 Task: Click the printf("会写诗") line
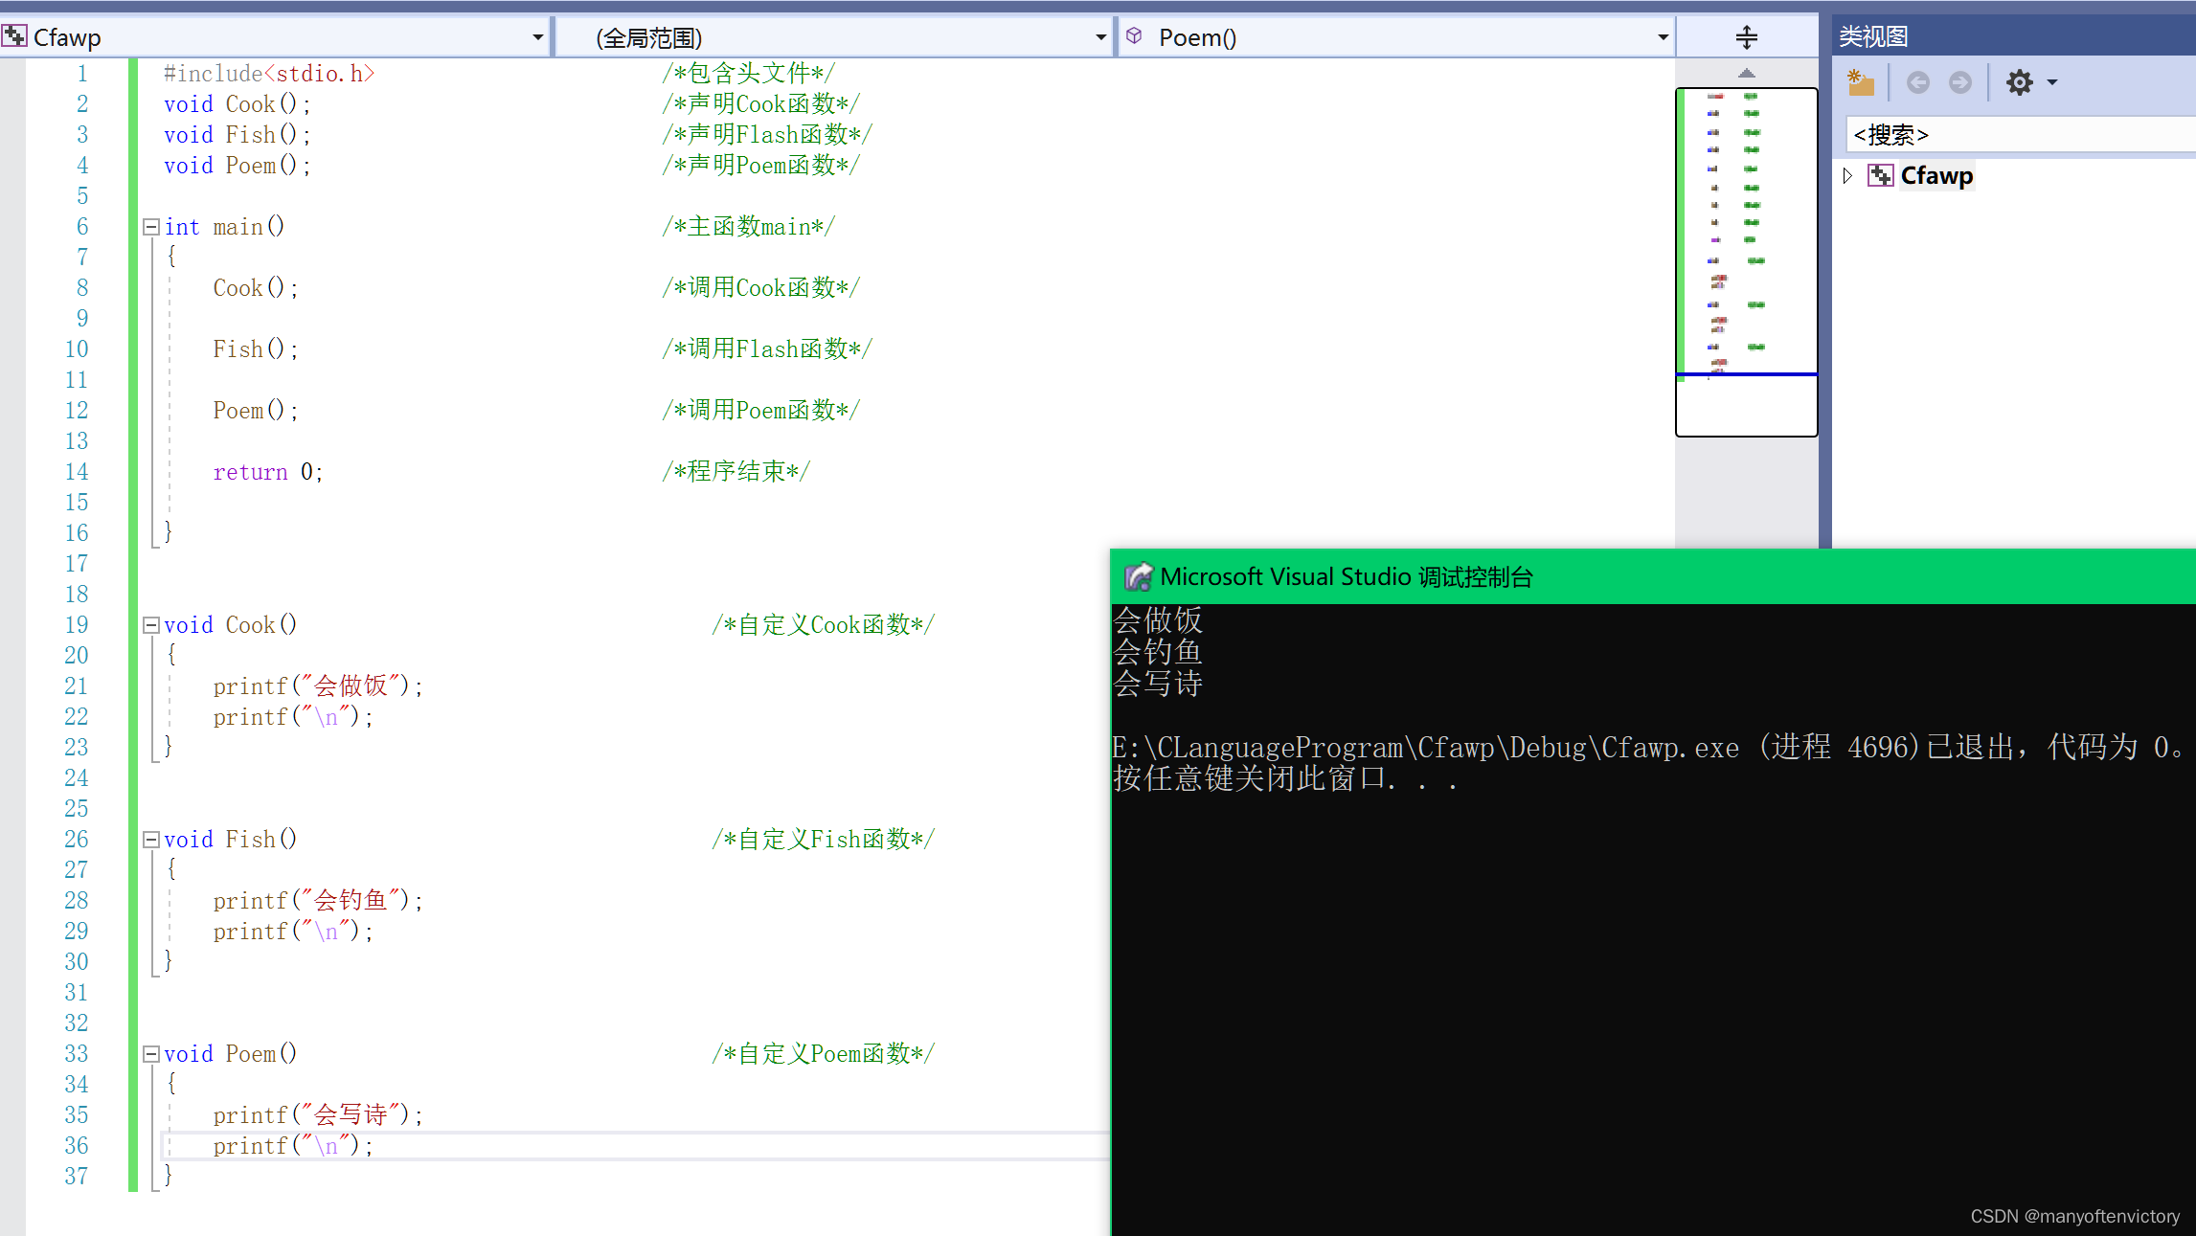point(318,1115)
